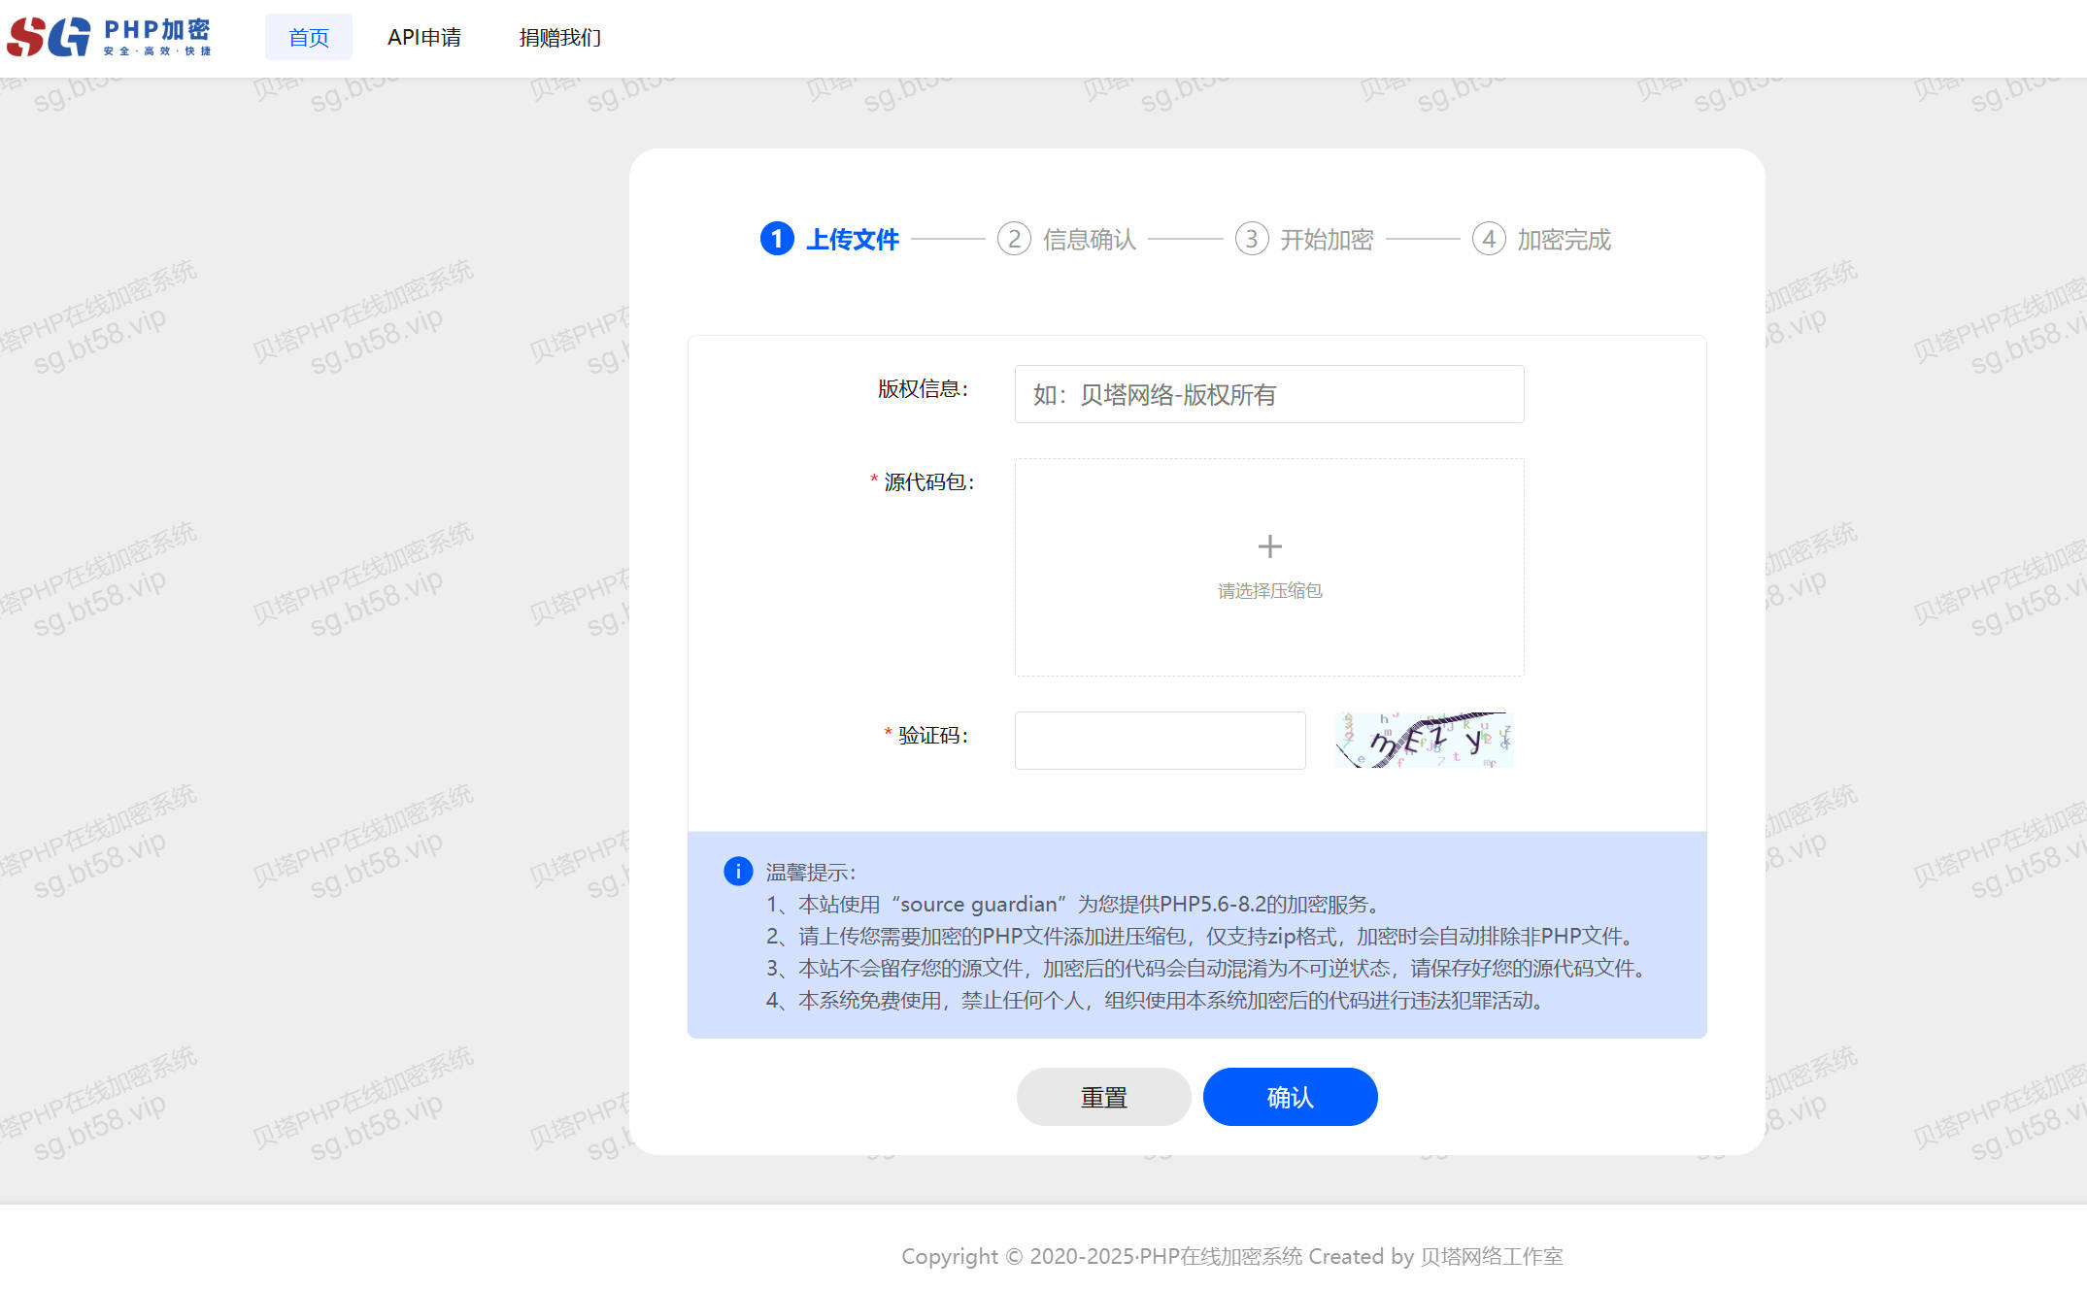Focus the 版权信息 text field
Image resolution: width=2087 pixels, height=1290 pixels.
point(1268,394)
